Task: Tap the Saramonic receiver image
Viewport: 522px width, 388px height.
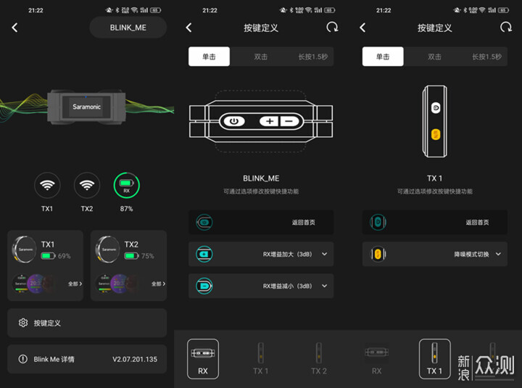Action: pos(86,107)
